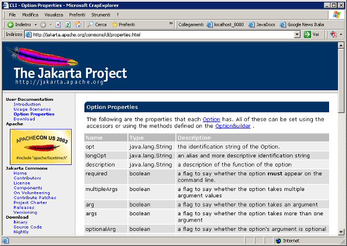Open the Google News Italia bookmark
347x246 pixels.
point(302,24)
